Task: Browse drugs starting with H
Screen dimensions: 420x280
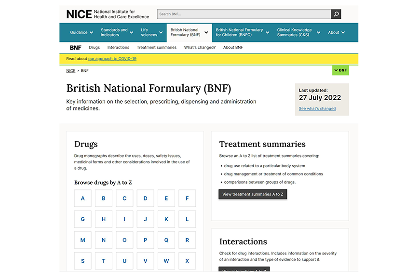Action: [104, 219]
